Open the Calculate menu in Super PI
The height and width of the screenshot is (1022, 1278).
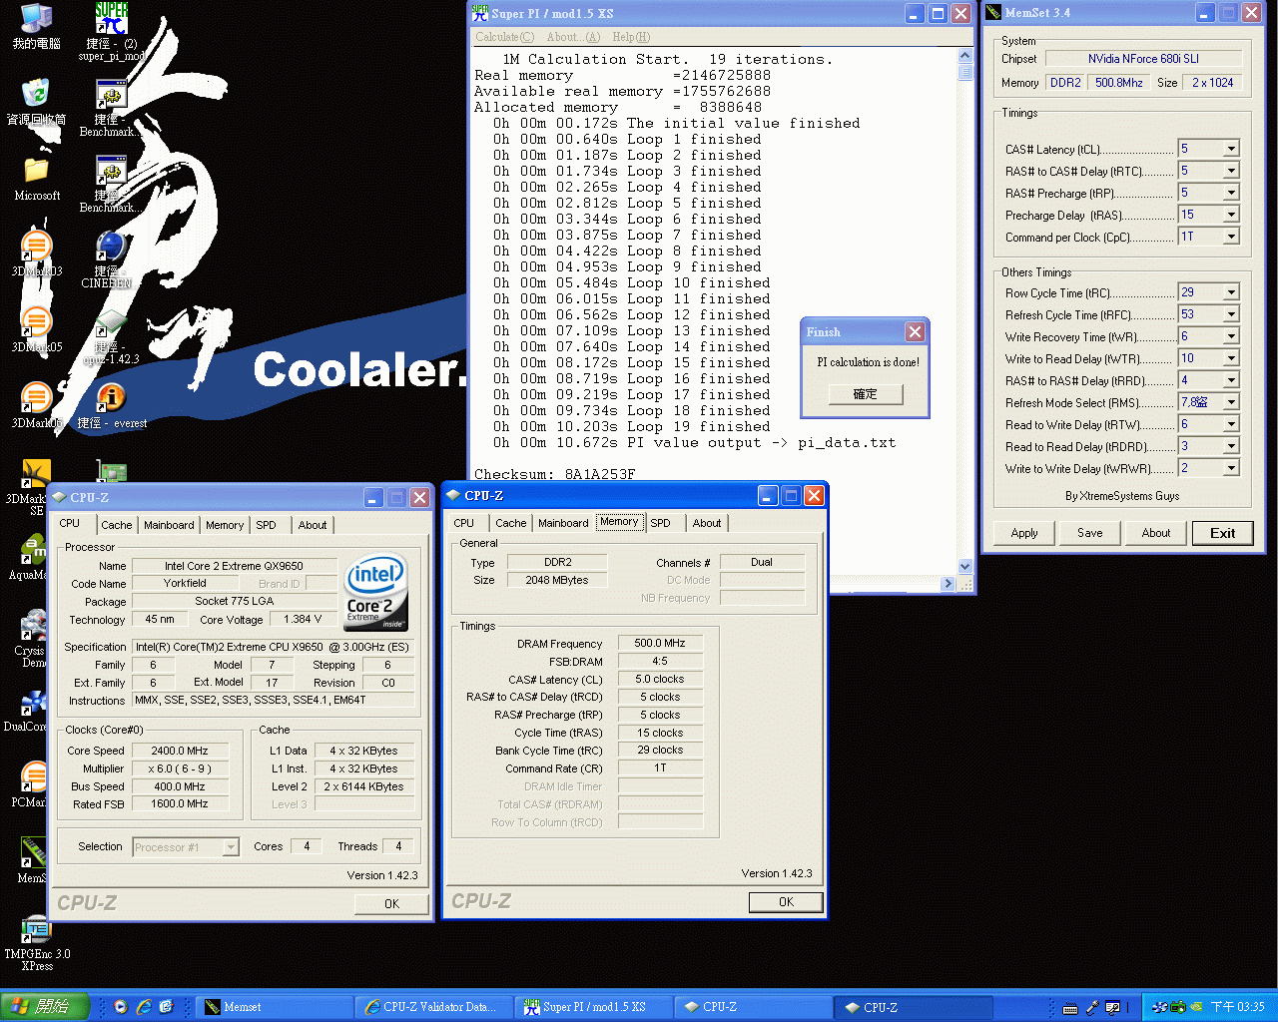pyautogui.click(x=504, y=37)
